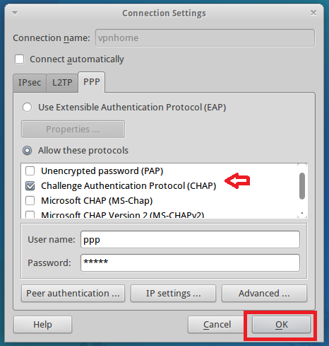
Task: Click the Password input field
Action: point(190,263)
